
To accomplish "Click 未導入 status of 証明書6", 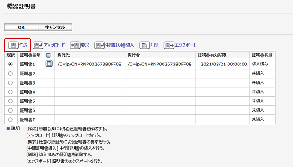I will tap(258, 110).
